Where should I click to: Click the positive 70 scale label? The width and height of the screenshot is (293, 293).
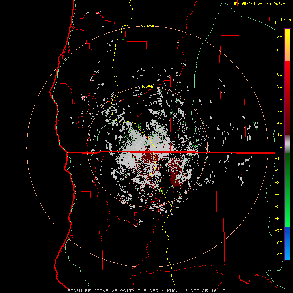point(280,62)
